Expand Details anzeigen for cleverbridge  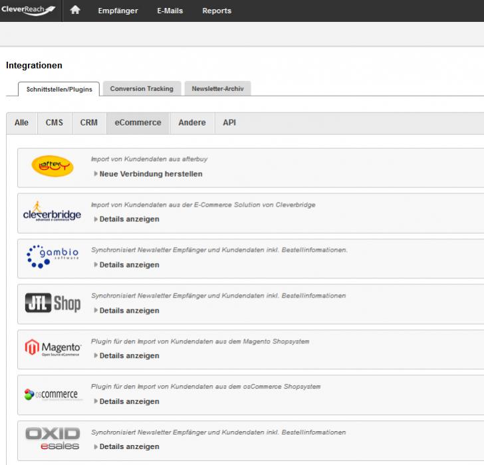tap(129, 219)
